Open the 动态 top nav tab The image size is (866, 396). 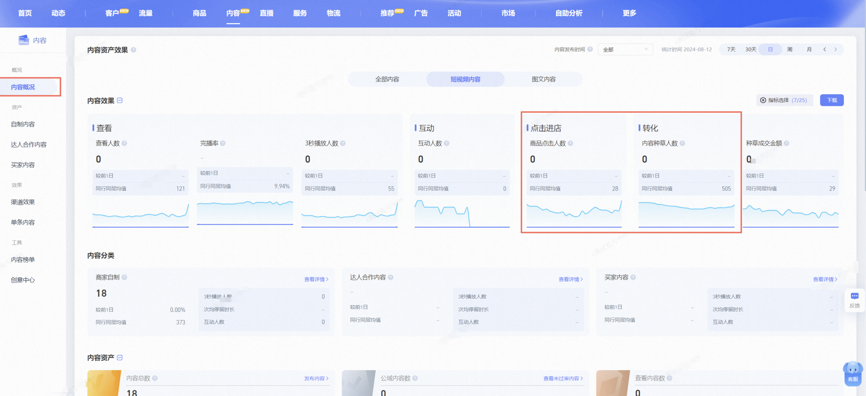[58, 13]
